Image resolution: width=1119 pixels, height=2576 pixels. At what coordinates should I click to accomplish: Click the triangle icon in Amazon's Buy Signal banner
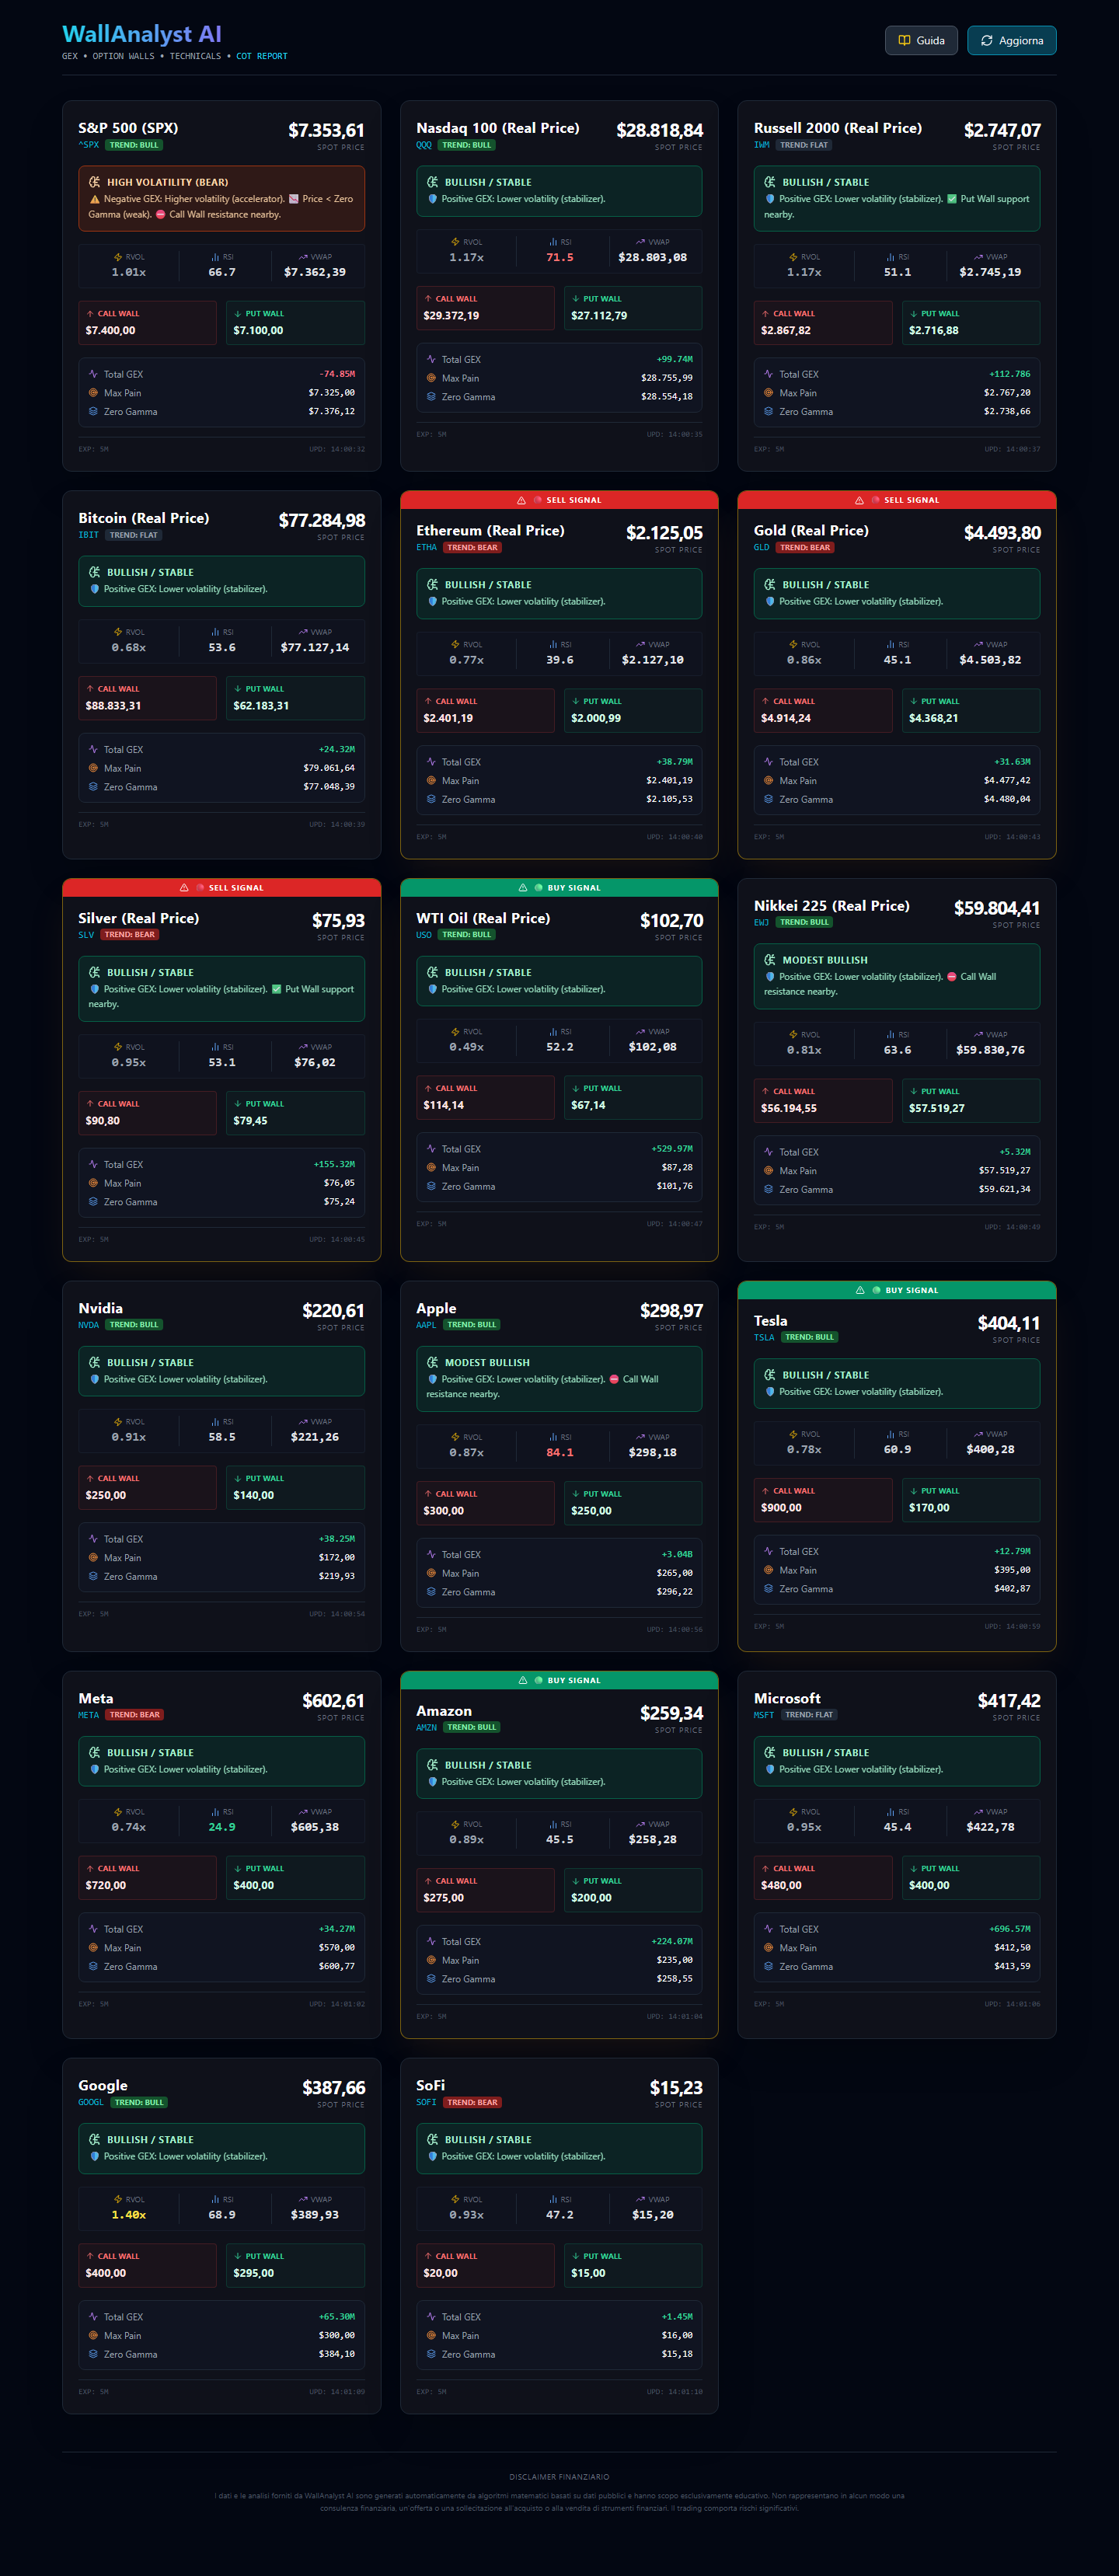(523, 1680)
